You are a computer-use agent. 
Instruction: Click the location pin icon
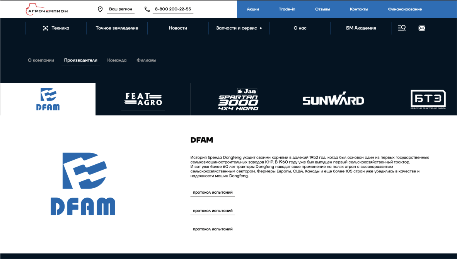click(100, 9)
